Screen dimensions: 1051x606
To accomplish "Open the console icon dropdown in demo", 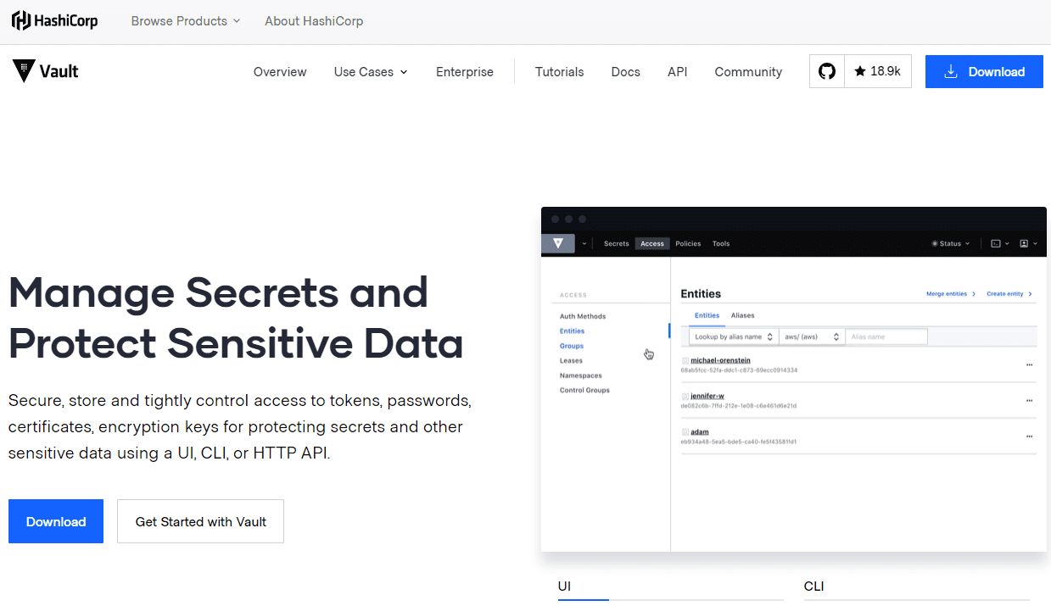I will tap(1000, 244).
